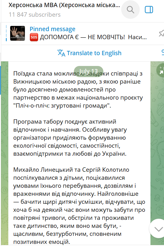Click the names Михайло Линецький та Сергій Колотило
This screenshot has height=246, width=164.
tap(71, 170)
